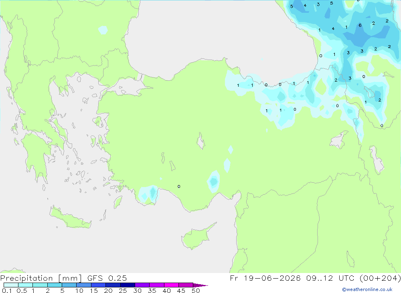Screen dimensions: 401x293
Task: Click the "40" legend scale label
Action: 167,291
